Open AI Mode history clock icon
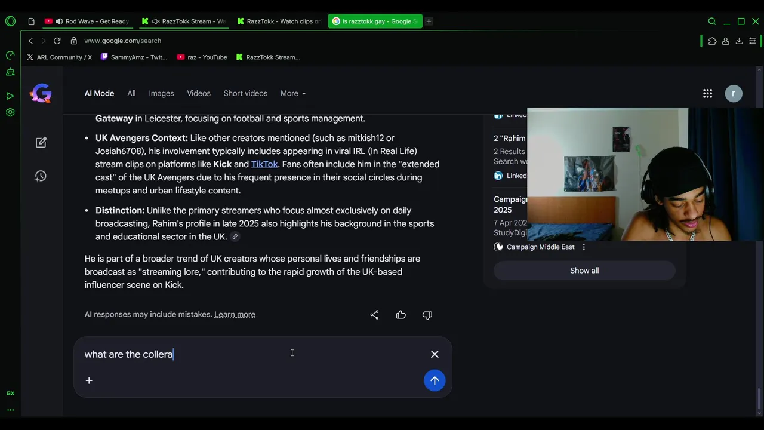Viewport: 764px width, 430px height. click(x=41, y=176)
